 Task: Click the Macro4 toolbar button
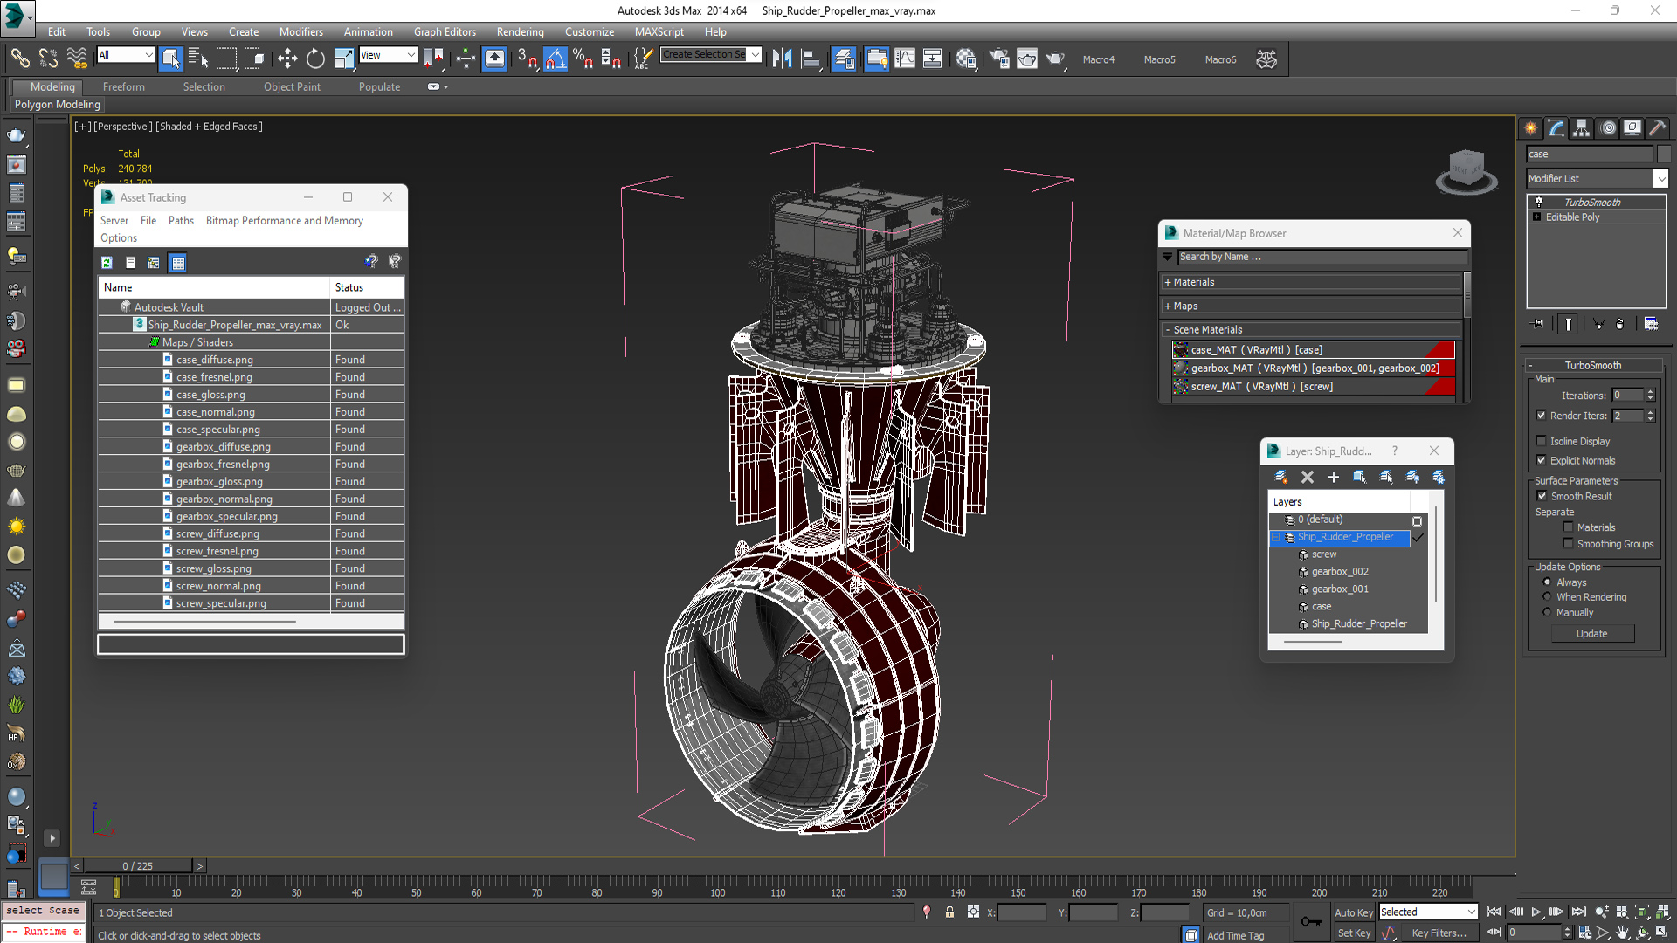pos(1098,59)
